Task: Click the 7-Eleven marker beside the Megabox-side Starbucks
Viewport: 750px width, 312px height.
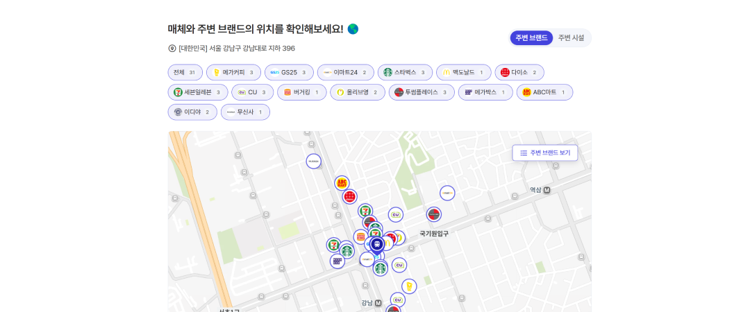Action: pyautogui.click(x=333, y=245)
